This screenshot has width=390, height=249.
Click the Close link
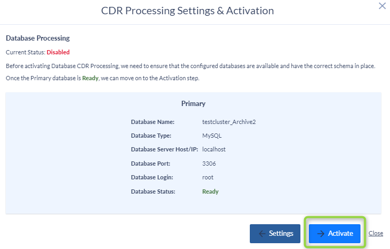376,233
